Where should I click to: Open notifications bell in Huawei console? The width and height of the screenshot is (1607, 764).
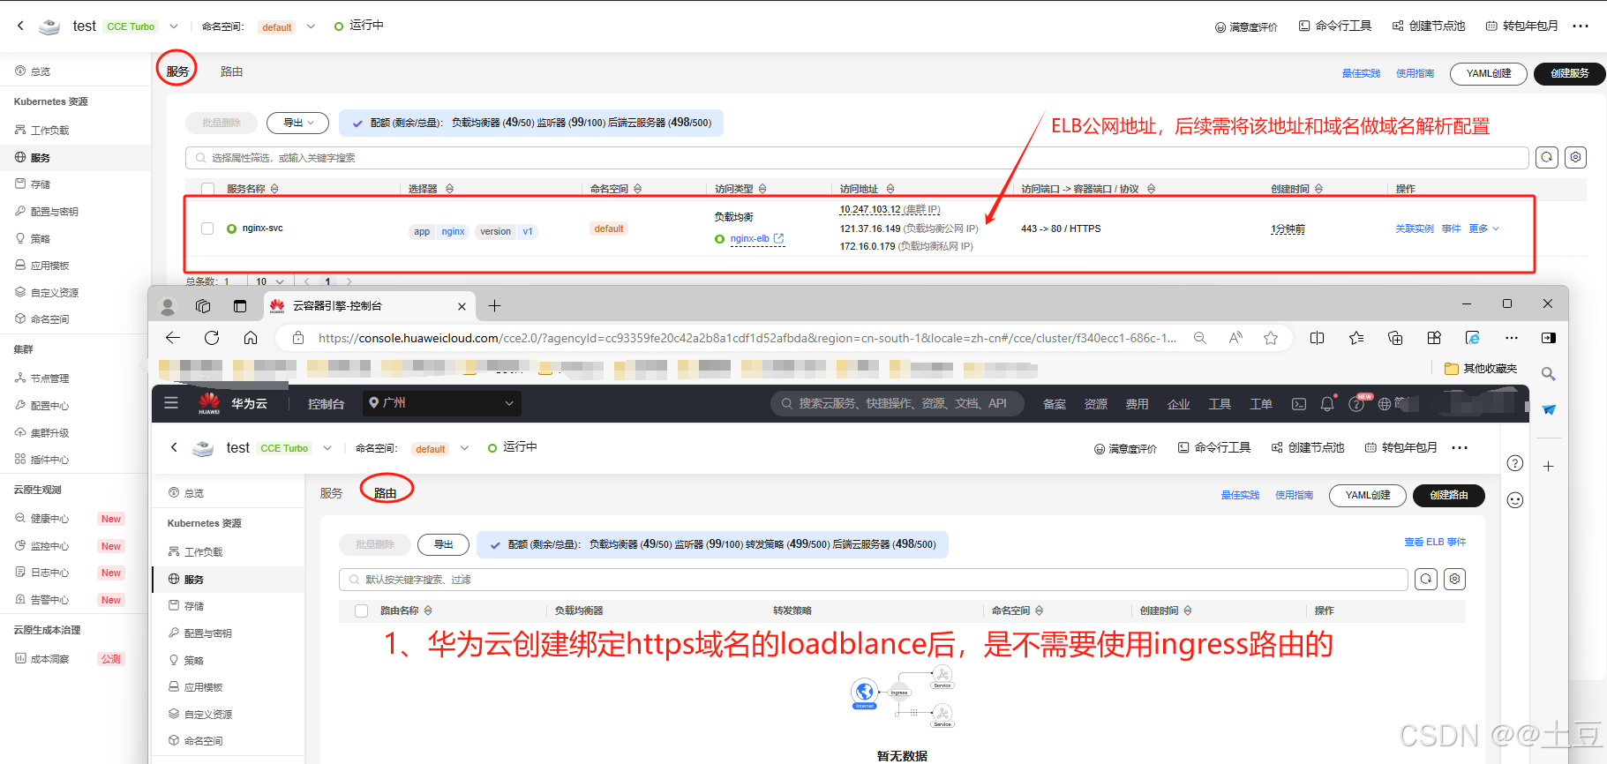1327,403
